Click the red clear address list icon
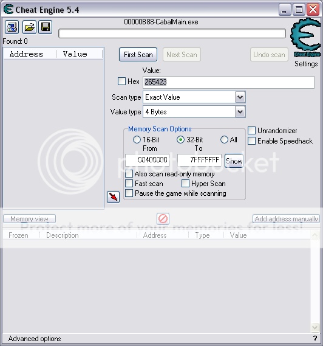The image size is (323, 346). (x=163, y=219)
